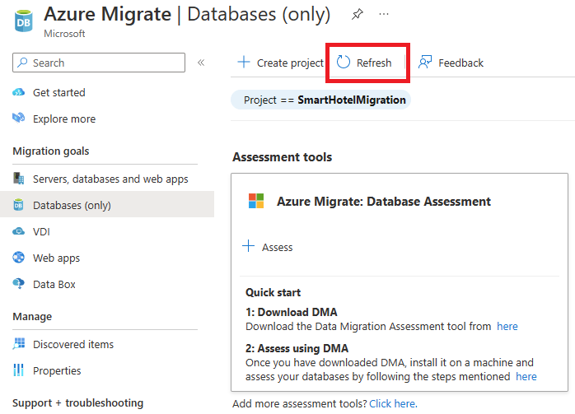Click the Migration goals section heading

[51, 151]
